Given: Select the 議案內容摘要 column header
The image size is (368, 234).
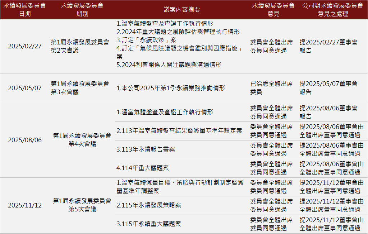Looking at the screenshot, I should [182, 10].
